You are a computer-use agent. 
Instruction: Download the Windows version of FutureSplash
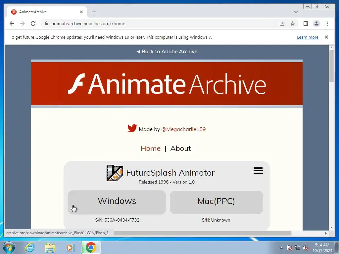coord(117,202)
